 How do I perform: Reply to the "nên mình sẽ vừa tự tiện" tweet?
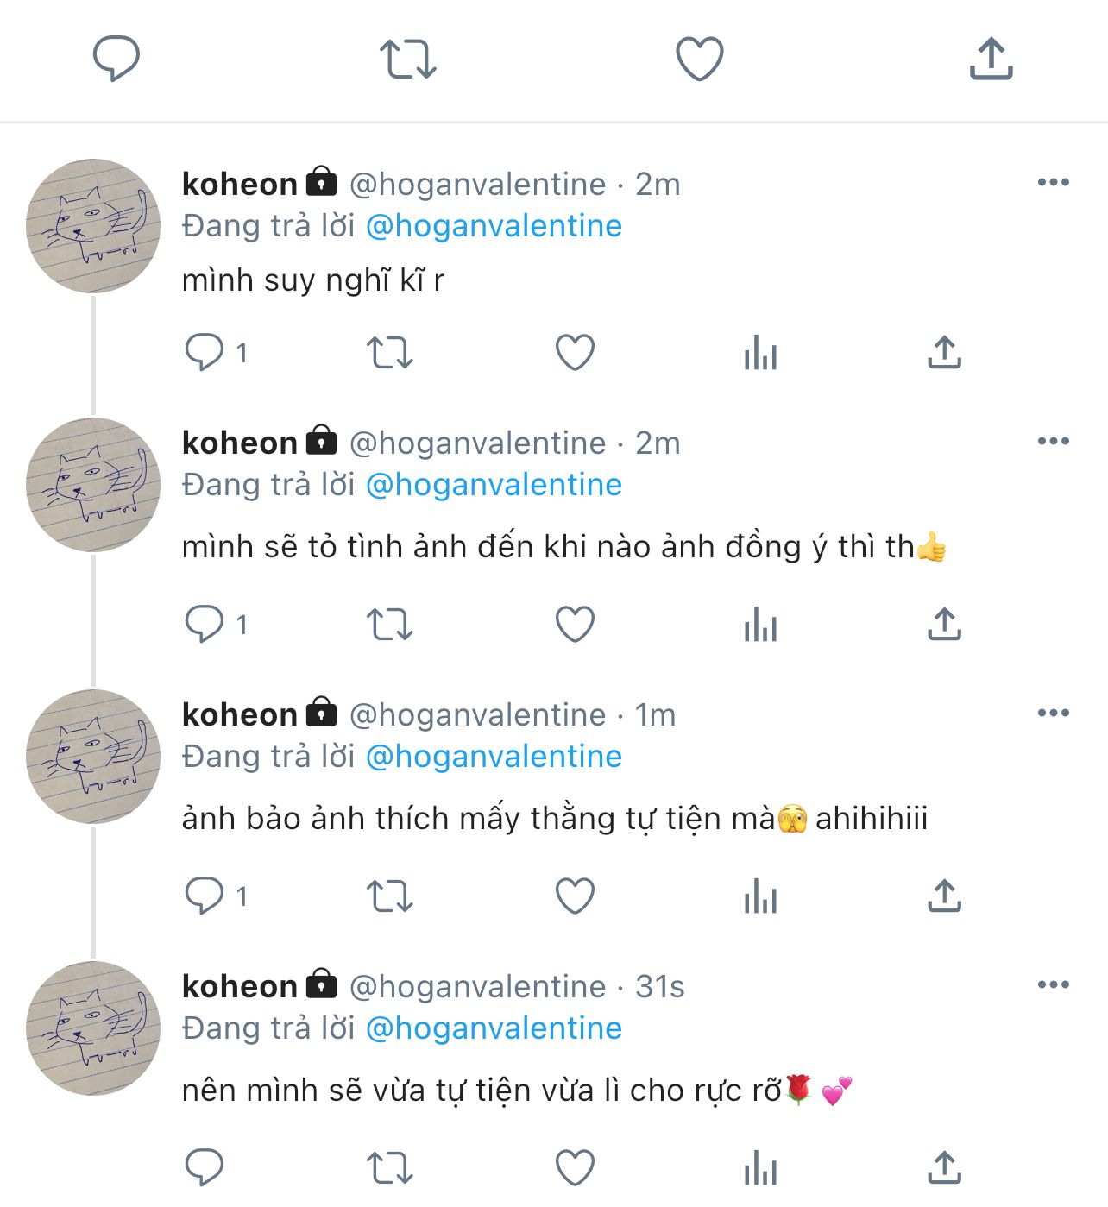(205, 1168)
